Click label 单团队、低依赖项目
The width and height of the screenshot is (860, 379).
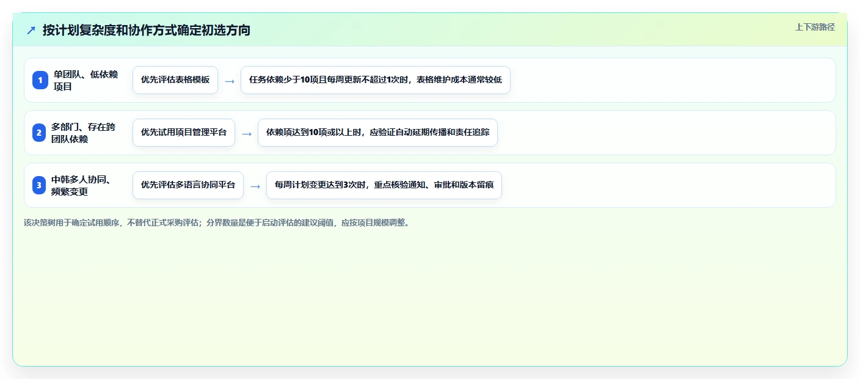86,80
